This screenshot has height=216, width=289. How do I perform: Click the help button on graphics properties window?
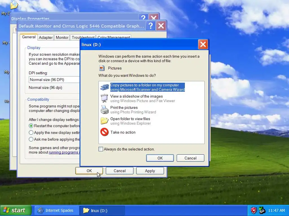pyautogui.click(x=150, y=26)
